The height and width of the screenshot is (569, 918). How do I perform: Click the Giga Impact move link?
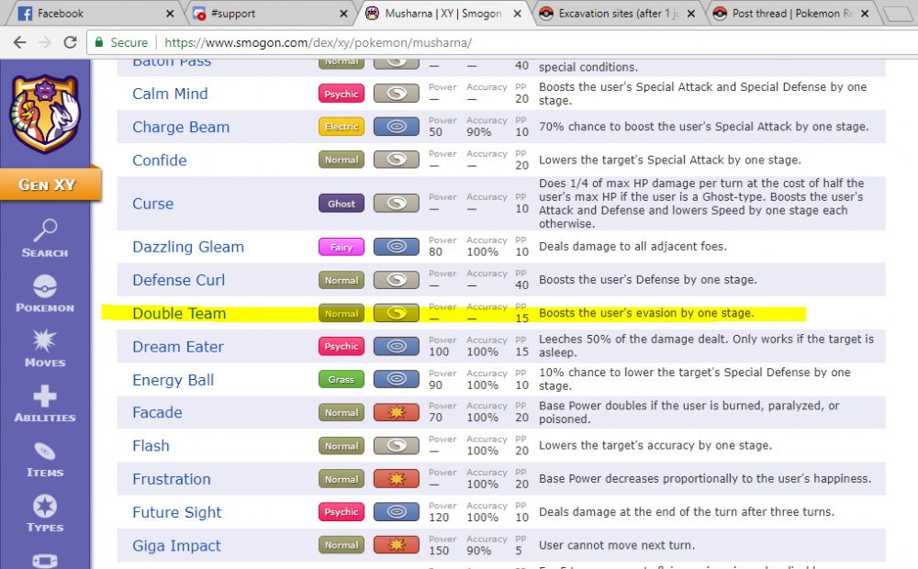click(x=176, y=546)
